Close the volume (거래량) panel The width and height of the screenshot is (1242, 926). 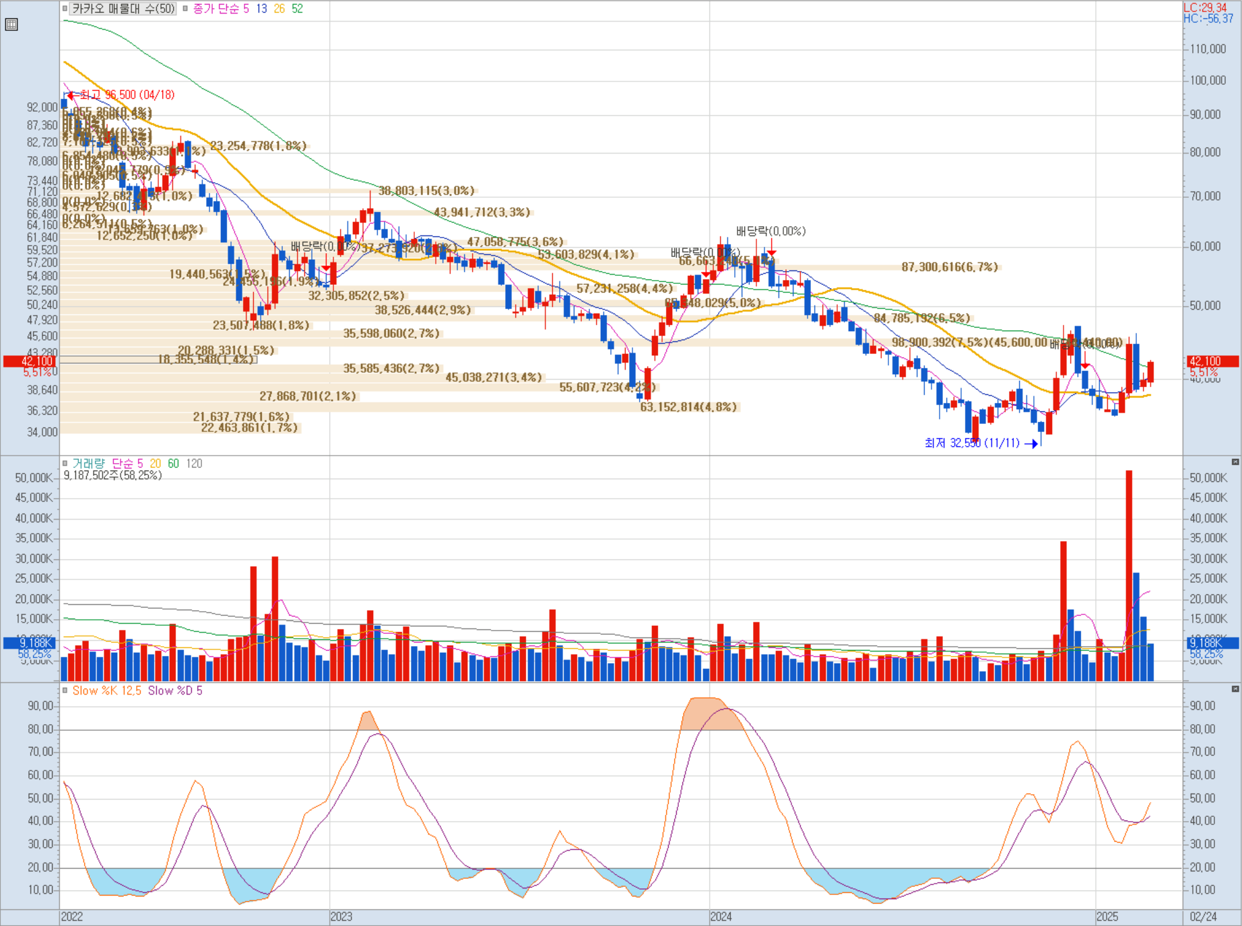click(1235, 462)
